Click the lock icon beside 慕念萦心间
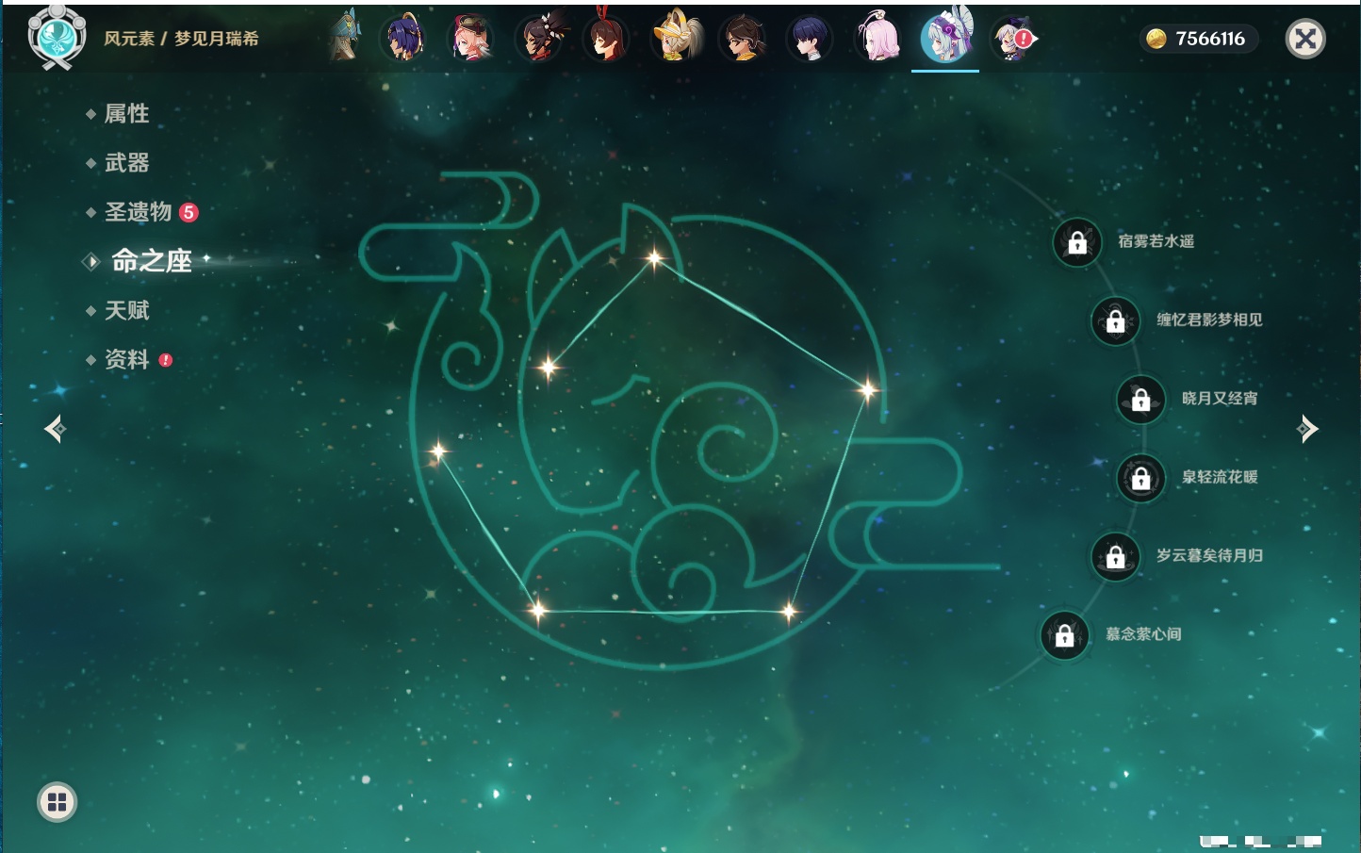Screen dimensions: 1361x853 (1065, 634)
